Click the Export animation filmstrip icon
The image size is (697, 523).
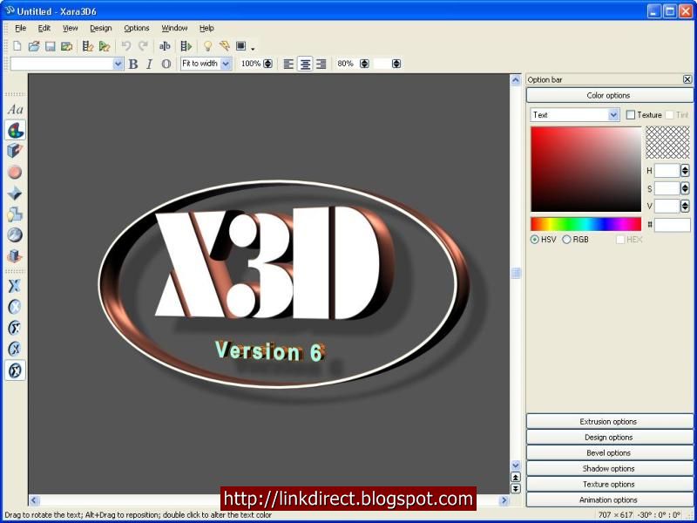[88, 46]
